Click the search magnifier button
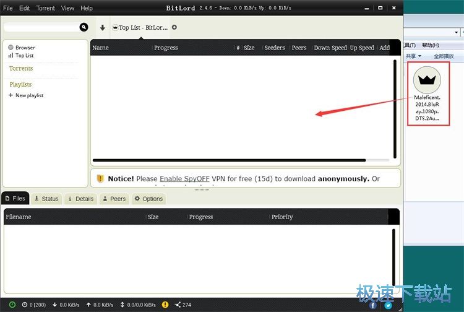464x312 pixels. (84, 27)
